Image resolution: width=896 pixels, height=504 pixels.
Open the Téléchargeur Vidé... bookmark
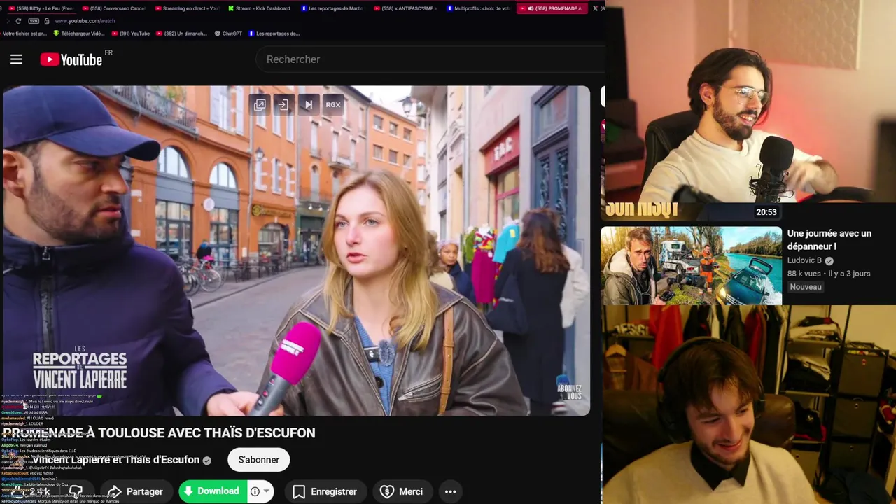79,34
